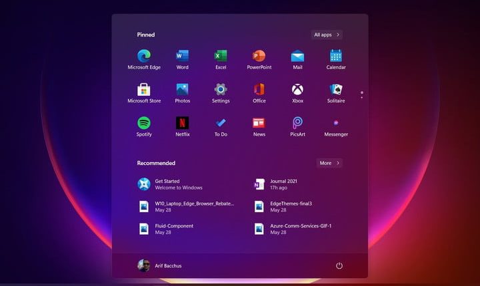Launch Spotify from pinned apps
The image size is (480, 286).
144,123
